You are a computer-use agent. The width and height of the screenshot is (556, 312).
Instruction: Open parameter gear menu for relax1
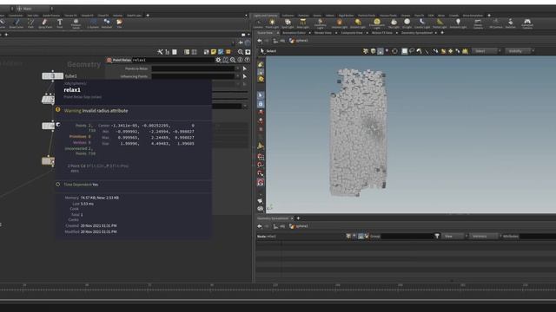click(218, 60)
